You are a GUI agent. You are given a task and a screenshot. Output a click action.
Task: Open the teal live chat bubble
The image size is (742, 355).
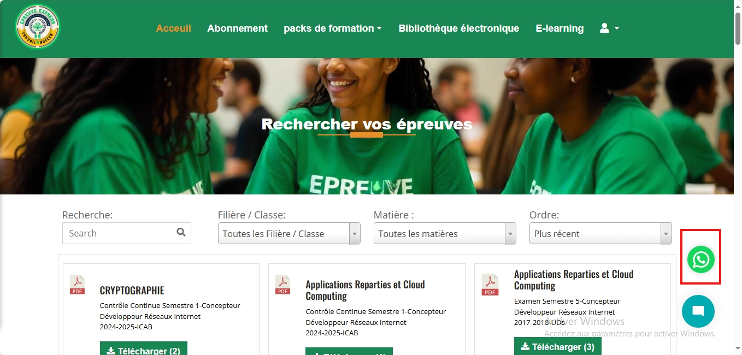tap(698, 311)
